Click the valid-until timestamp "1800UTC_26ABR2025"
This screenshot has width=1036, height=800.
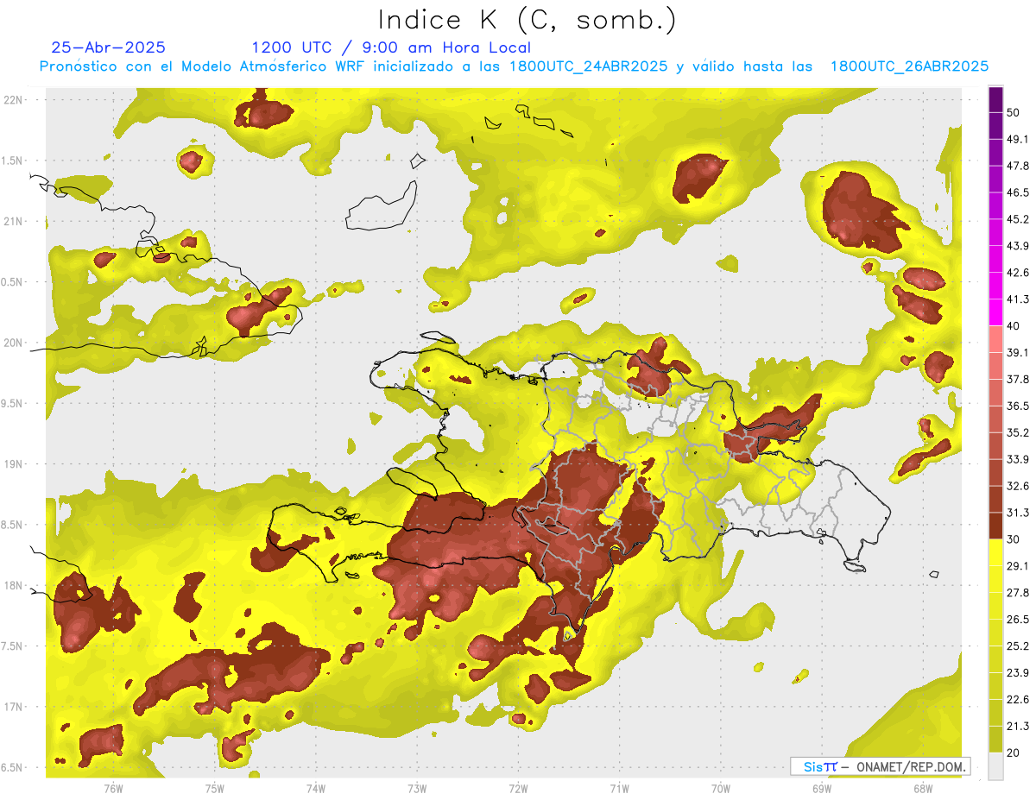pos(909,66)
